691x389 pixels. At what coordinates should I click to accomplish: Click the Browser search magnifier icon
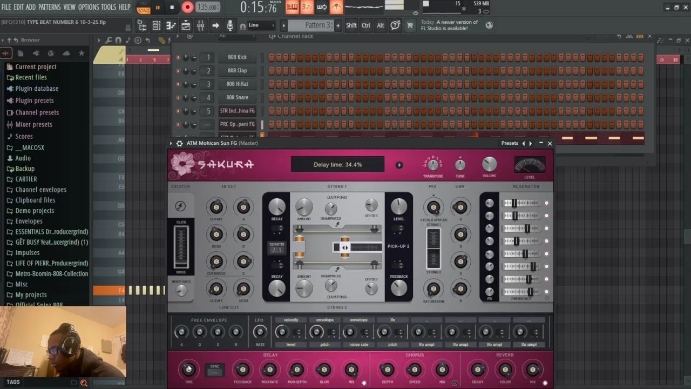(84, 383)
